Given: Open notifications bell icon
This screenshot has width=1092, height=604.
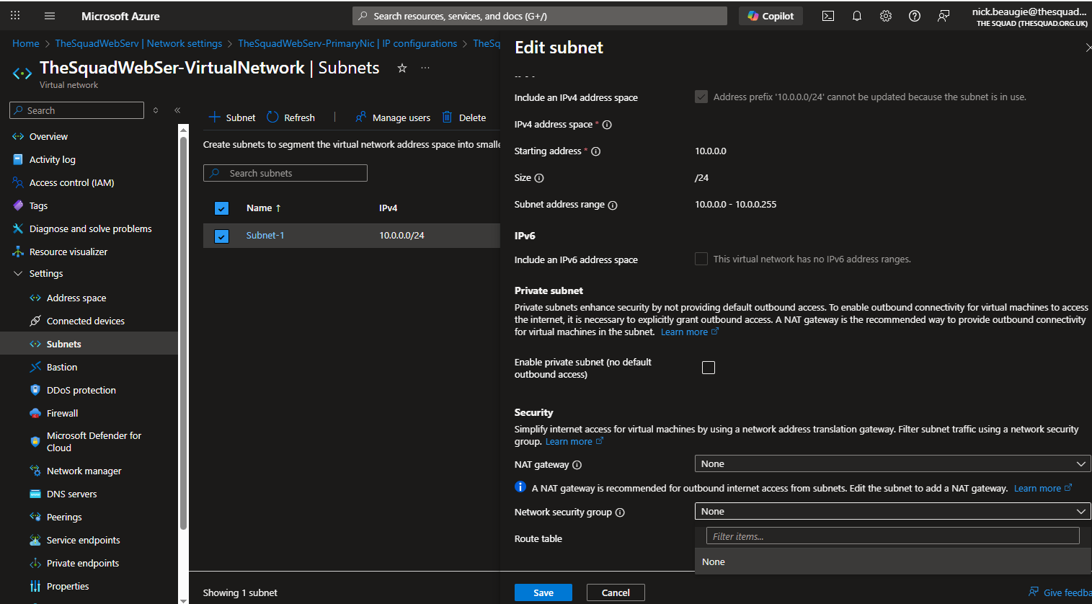Looking at the screenshot, I should [857, 16].
